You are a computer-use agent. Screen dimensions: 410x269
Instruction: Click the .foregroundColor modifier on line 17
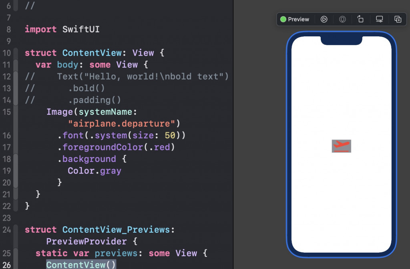pos(100,147)
